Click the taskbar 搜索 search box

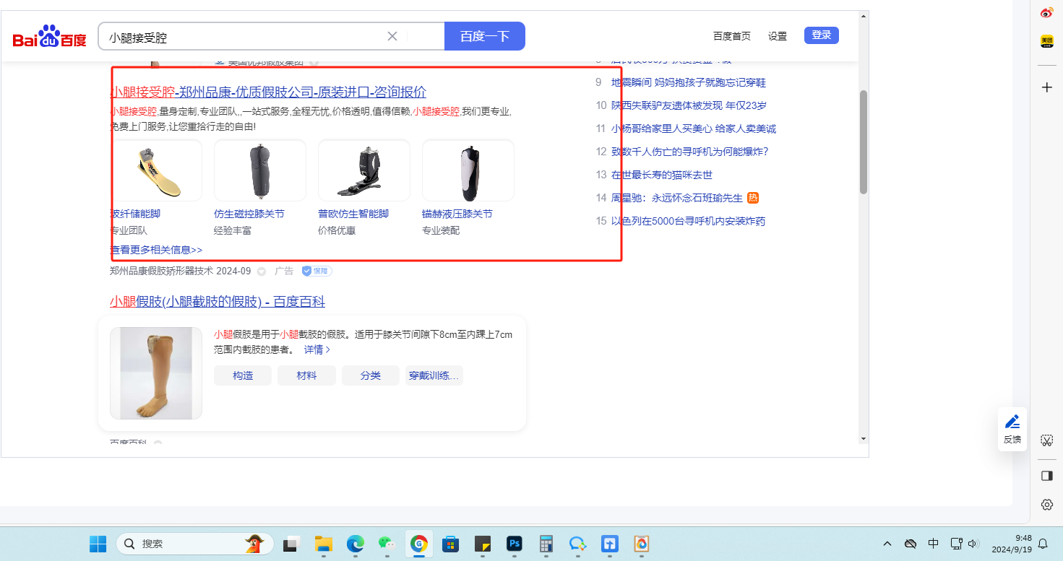click(195, 544)
